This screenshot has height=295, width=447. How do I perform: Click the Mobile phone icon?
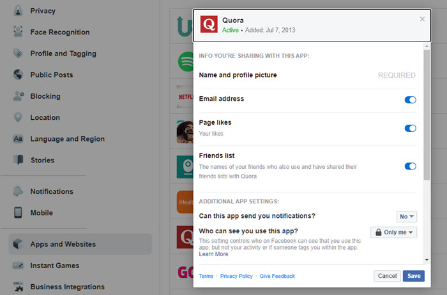click(18, 213)
